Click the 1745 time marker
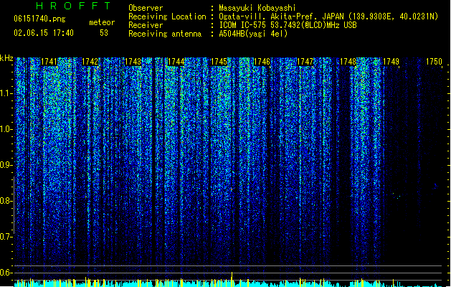The image size is (451, 287). 219,62
